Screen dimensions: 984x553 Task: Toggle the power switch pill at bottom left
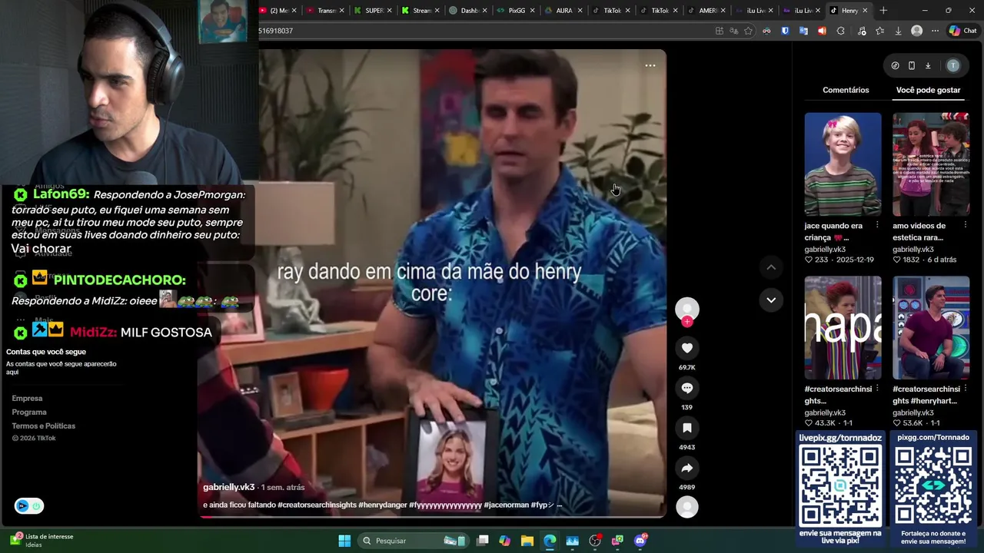tap(28, 506)
